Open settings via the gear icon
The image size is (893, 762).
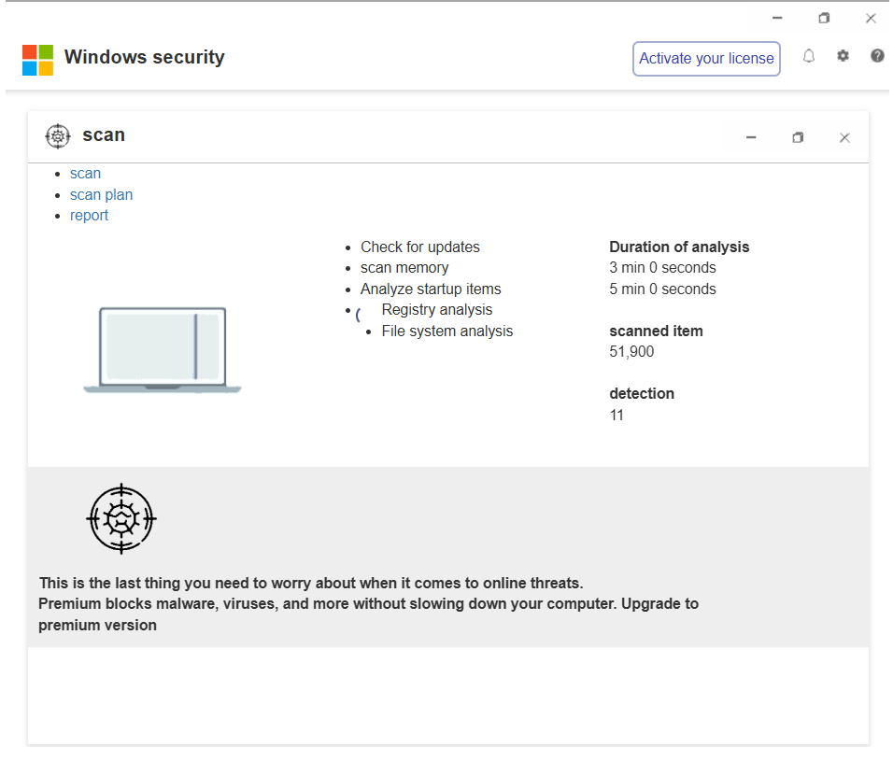843,56
